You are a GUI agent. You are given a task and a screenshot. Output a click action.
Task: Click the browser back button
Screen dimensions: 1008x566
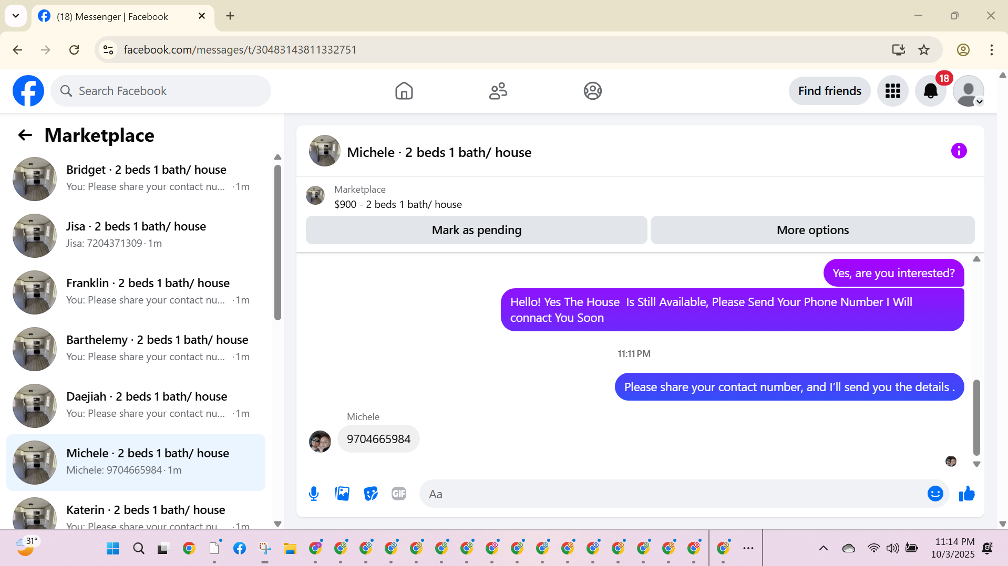[17, 50]
